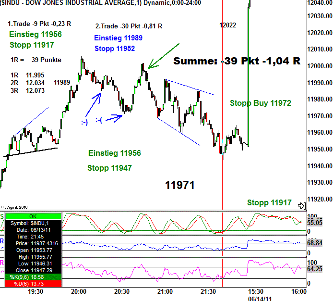Click the green S indicator pane label
Viewport: 333px width, 301px height.
tap(2, 217)
